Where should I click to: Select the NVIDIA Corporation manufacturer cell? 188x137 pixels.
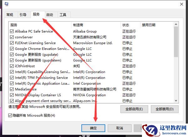[89, 95]
